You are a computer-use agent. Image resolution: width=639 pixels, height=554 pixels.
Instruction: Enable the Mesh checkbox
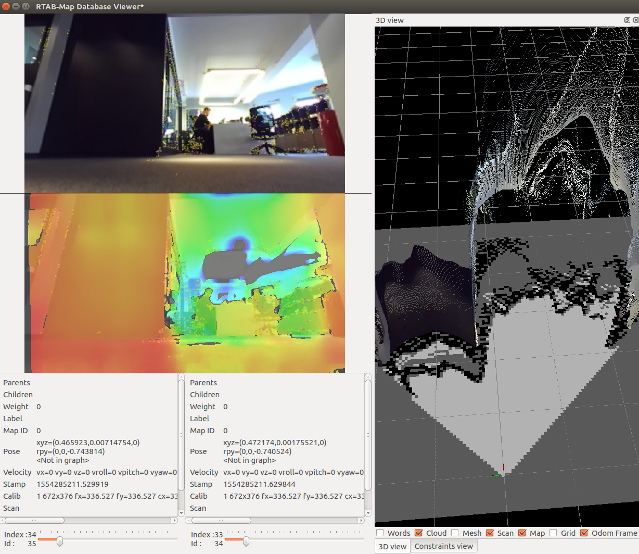tap(455, 533)
